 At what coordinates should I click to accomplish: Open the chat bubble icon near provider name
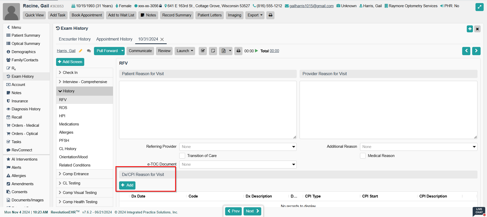(89, 51)
